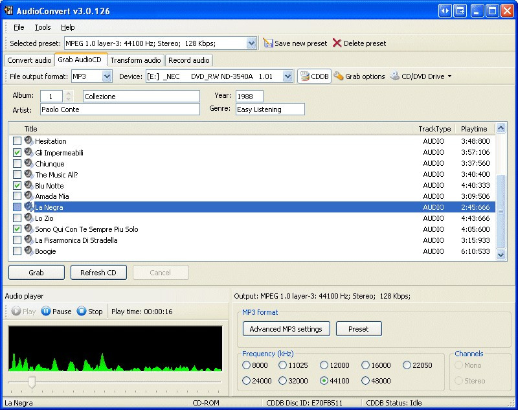Expand the Selected preset dropdown
This screenshot has width=518, height=410.
pos(251,43)
